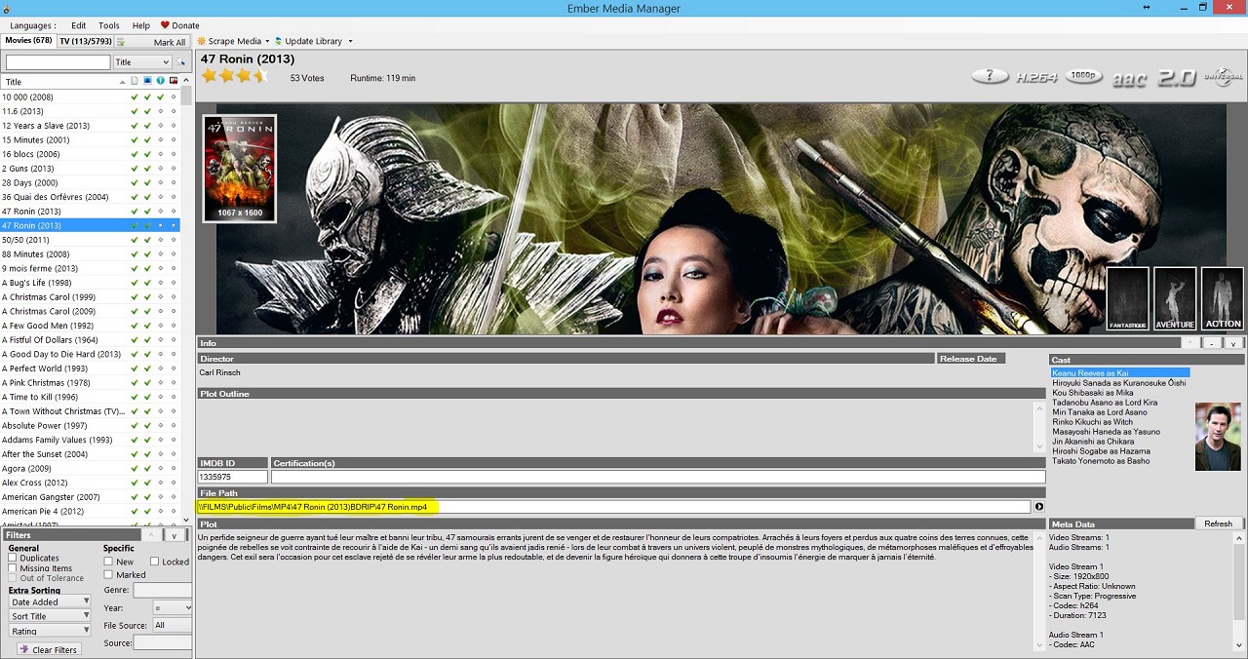
Task: Click the Meta Data Refresh button
Action: (1218, 523)
